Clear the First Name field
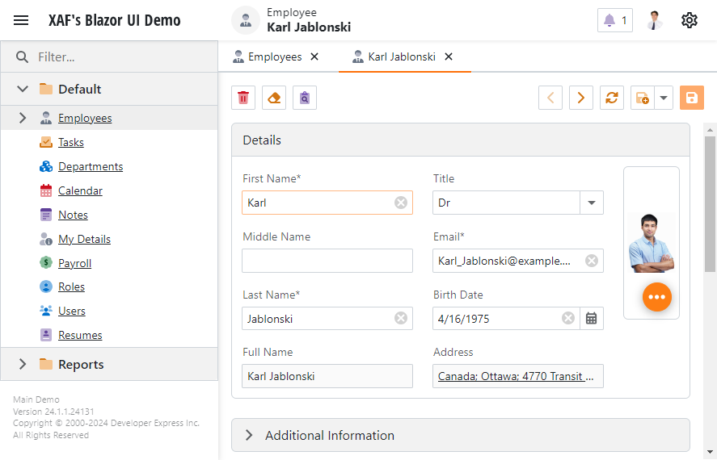 [x=401, y=203]
